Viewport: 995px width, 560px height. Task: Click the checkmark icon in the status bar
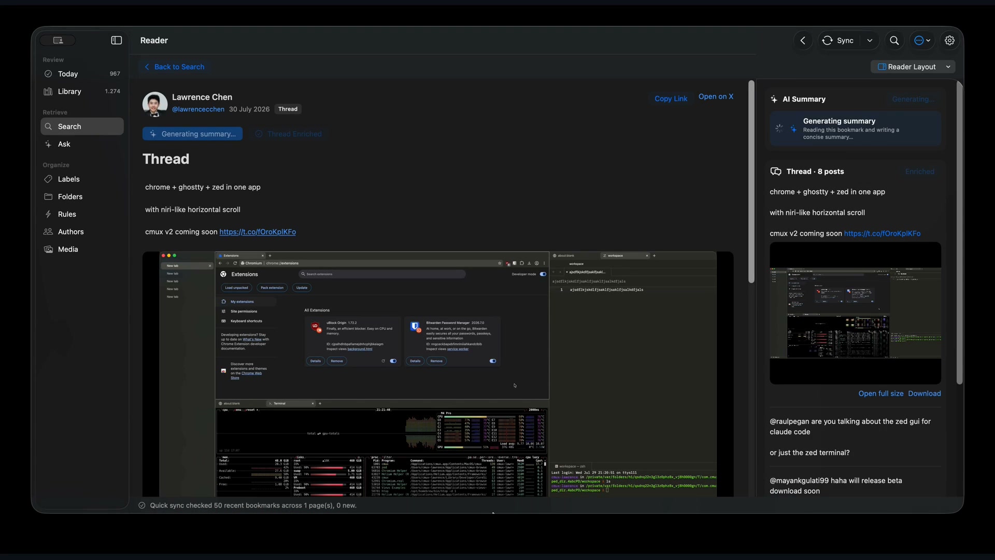(x=142, y=506)
